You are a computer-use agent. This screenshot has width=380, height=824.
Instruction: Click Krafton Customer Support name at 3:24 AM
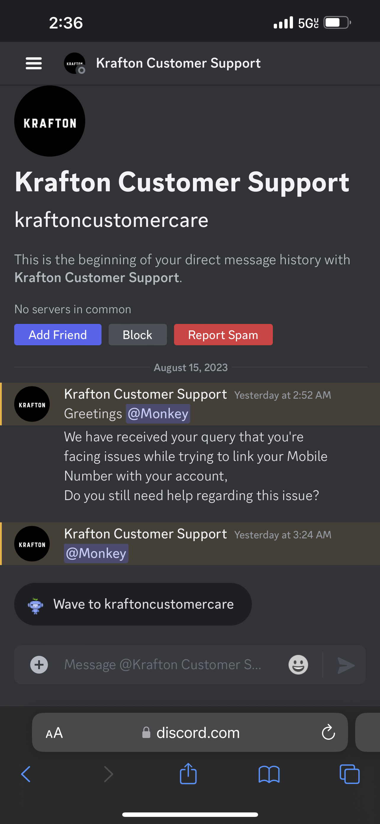pos(145,534)
